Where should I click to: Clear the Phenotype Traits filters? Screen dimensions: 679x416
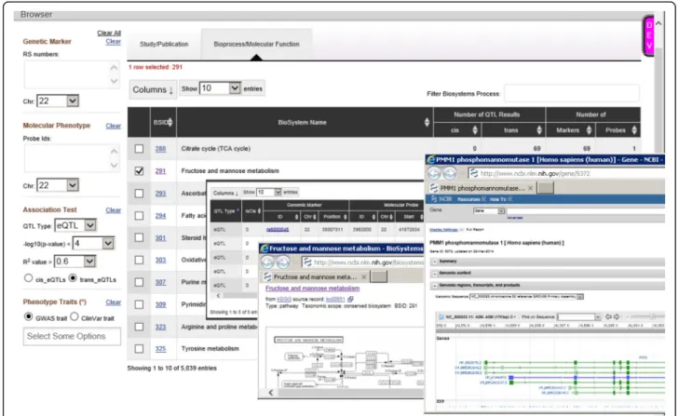pos(113,302)
